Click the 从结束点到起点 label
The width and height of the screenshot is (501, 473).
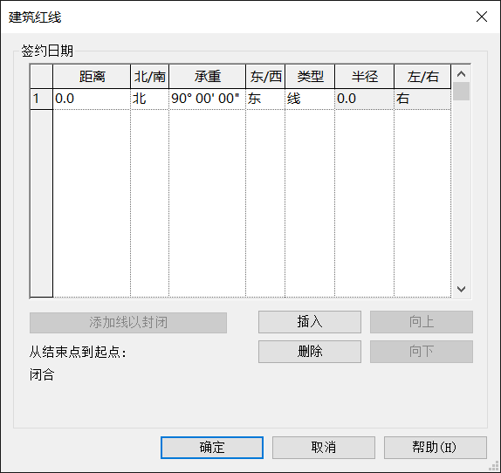click(x=78, y=353)
